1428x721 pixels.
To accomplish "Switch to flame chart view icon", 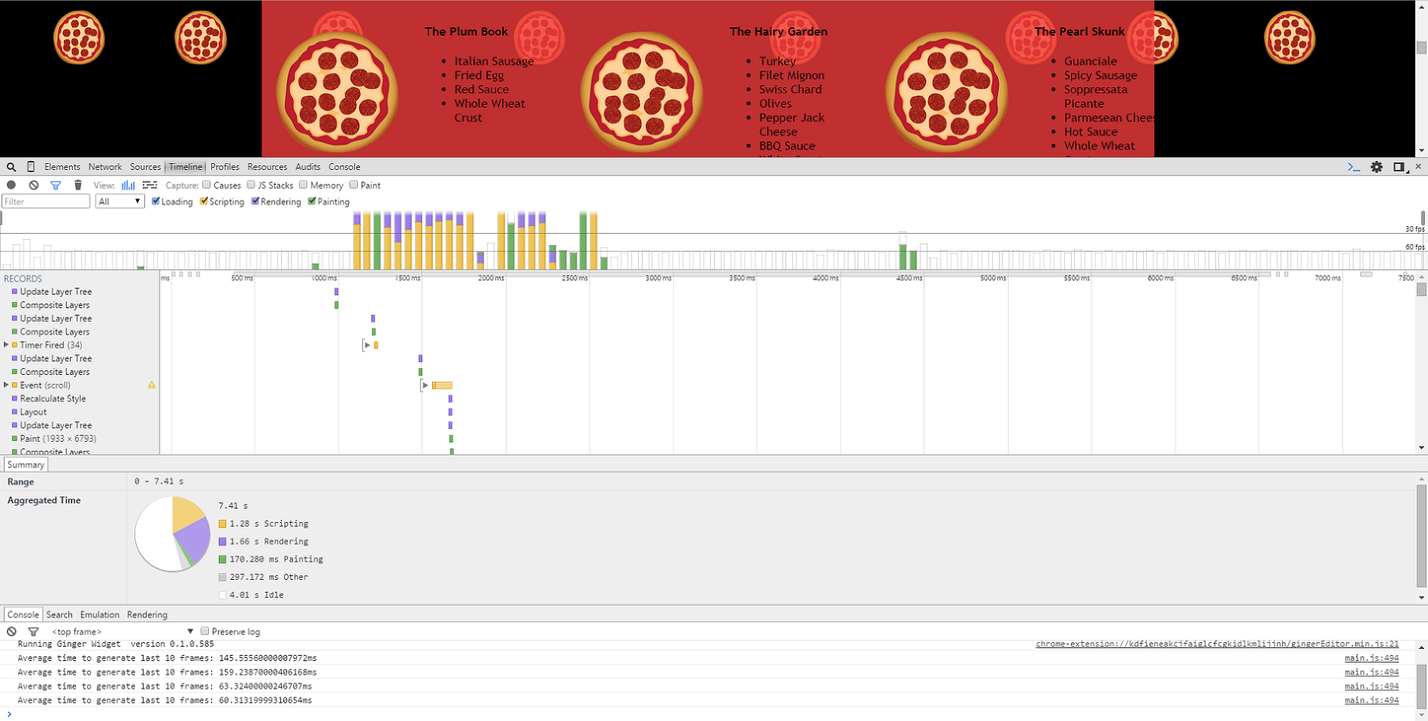I will (150, 185).
